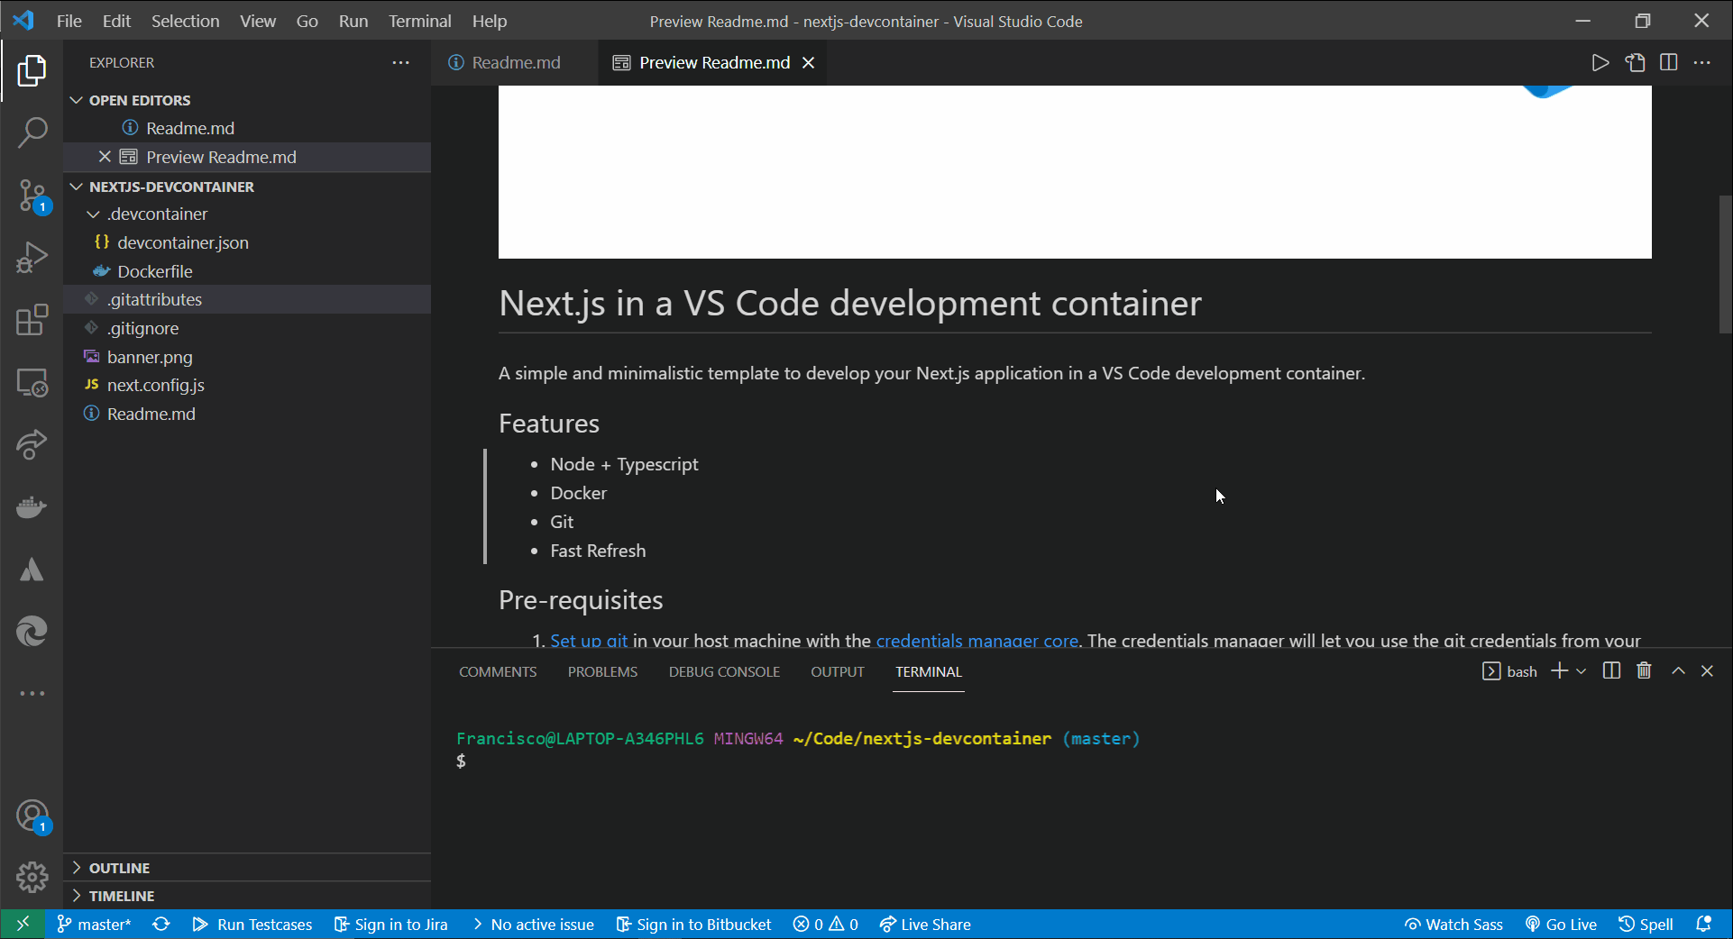Sign in to Jira
The image size is (1733, 939).
click(390, 924)
